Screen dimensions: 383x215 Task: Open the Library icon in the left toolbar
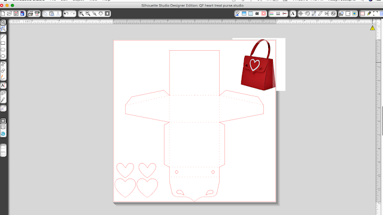[x=3, y=127]
